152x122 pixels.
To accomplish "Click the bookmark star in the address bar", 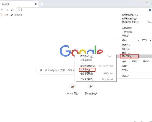I will click(150, 10).
